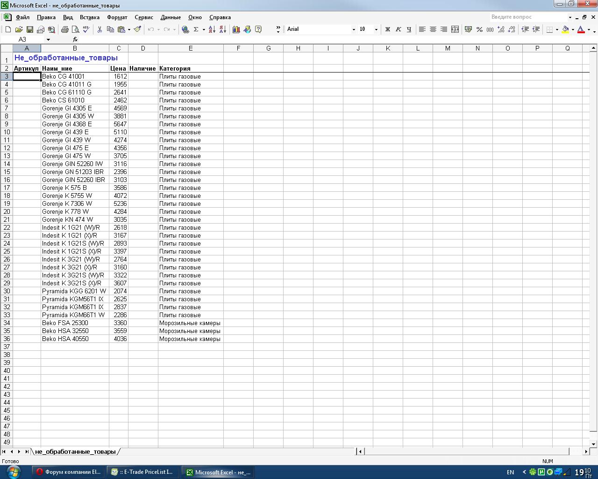
Task: Print the sheet using the printer icon
Action: coord(64,29)
